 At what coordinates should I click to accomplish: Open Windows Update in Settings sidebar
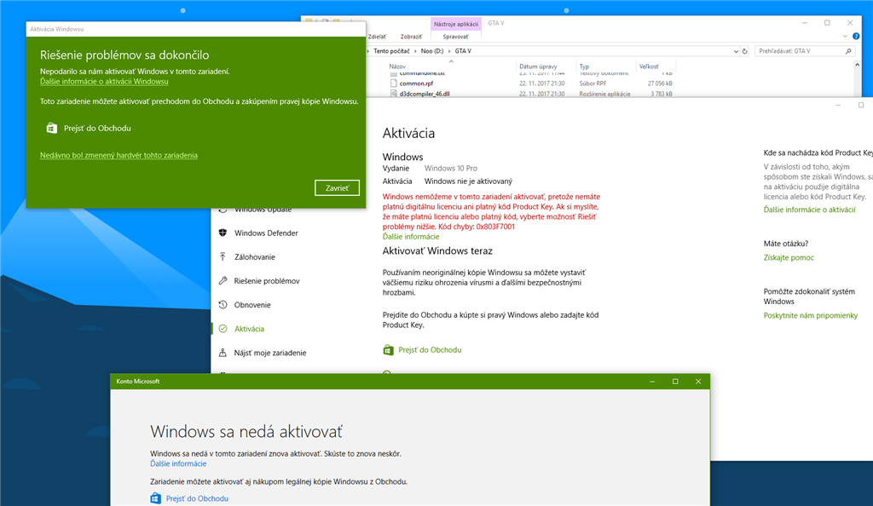(x=263, y=210)
